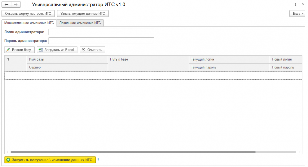The width and height of the screenshot is (308, 167).
Task: Click the Текущий логин column header
Action: pos(229,59)
